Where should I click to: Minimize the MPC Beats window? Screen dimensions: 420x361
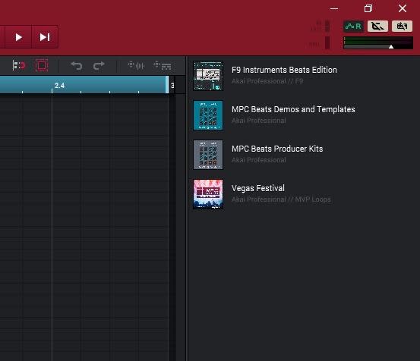tap(334, 8)
